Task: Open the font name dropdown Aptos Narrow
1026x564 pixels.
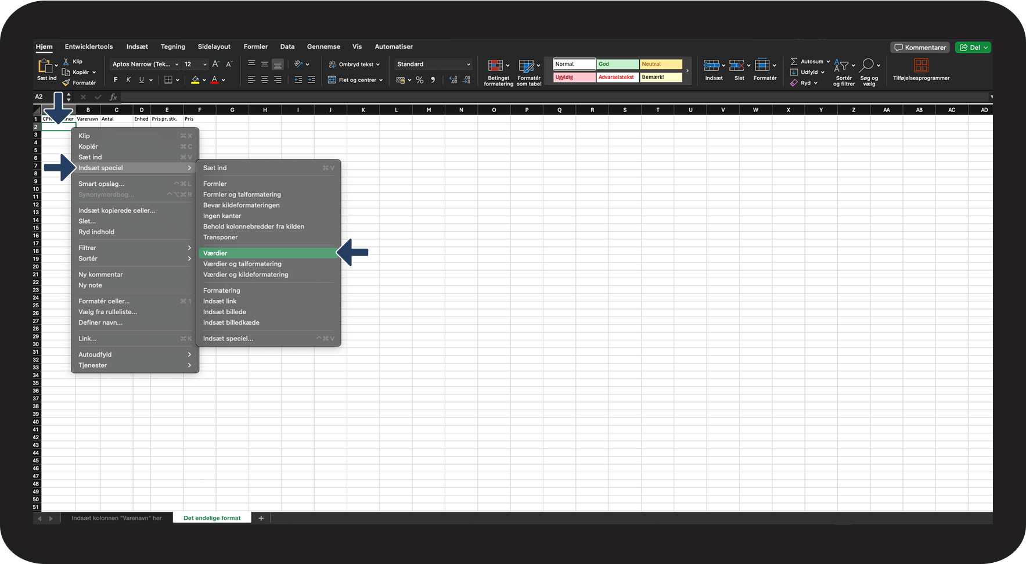Action: 145,64
